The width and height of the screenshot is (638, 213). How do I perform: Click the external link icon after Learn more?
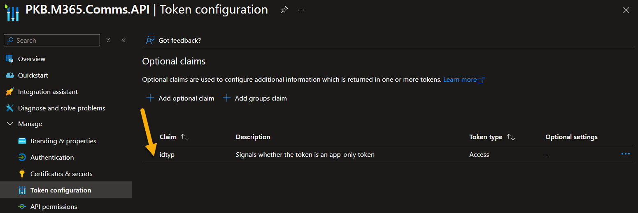481,80
